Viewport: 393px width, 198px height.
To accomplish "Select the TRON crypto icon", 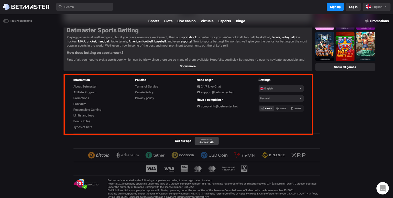I will 244,155.
